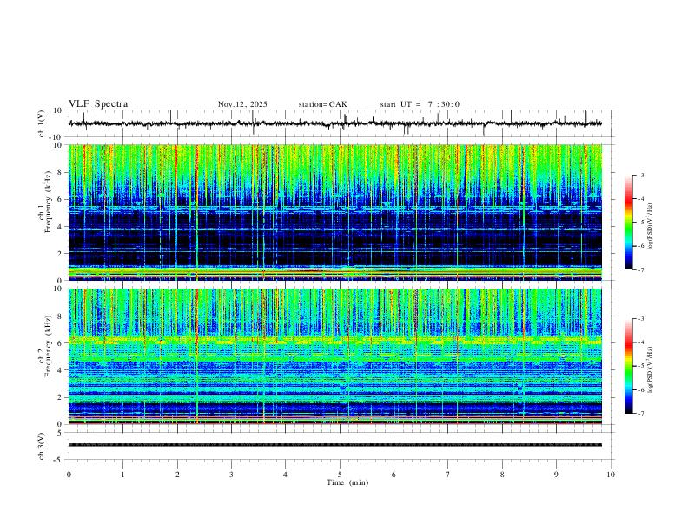Click time axis tick label "8"

[x=502, y=475]
